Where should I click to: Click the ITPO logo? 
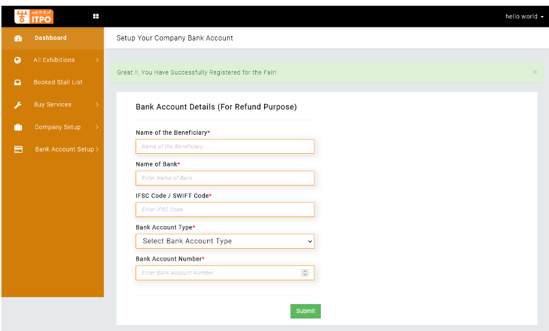click(x=33, y=17)
